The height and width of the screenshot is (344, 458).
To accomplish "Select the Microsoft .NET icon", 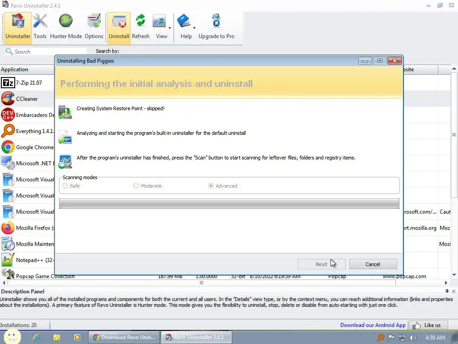I will coord(8,163).
